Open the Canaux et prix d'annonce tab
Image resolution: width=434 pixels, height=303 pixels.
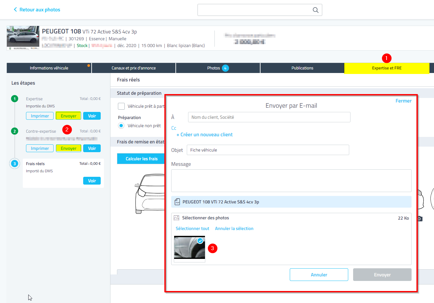click(x=134, y=68)
